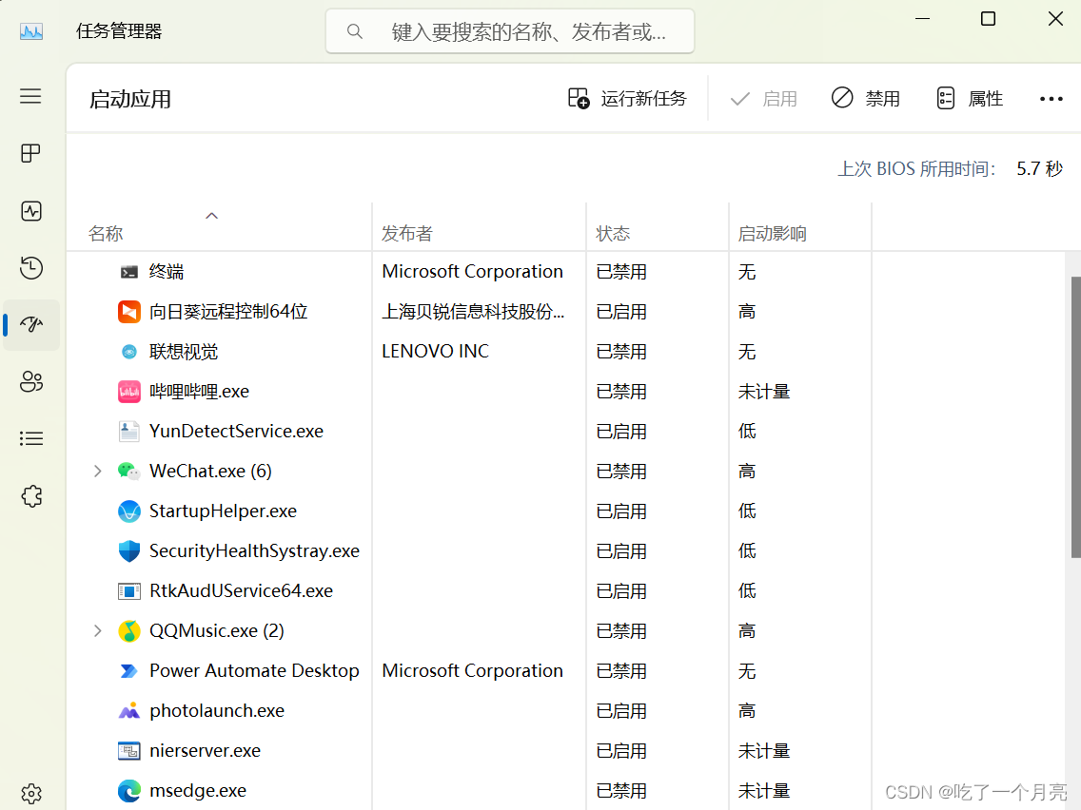Sort by the 状态 column header
Image resolution: width=1081 pixels, height=810 pixels.
[x=613, y=234]
